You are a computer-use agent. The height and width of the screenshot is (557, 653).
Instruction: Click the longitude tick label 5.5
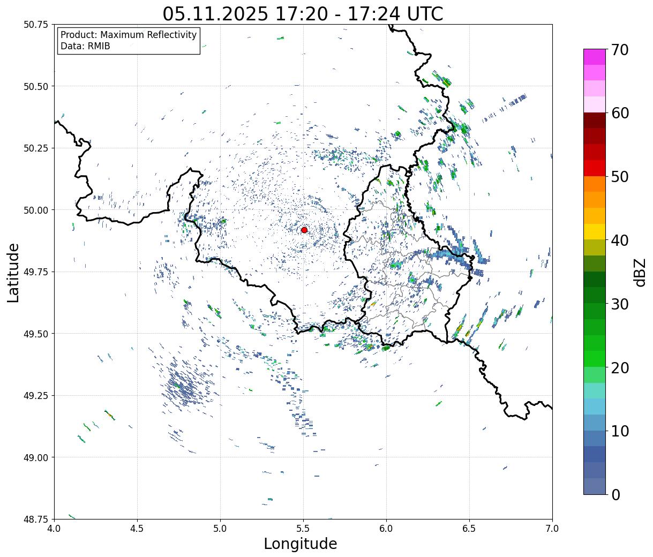pos(303,528)
